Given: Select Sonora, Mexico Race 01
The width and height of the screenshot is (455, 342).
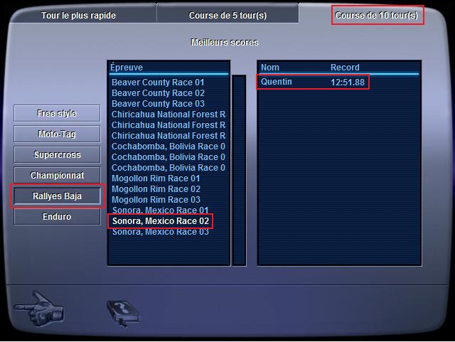Looking at the screenshot, I should click(160, 210).
